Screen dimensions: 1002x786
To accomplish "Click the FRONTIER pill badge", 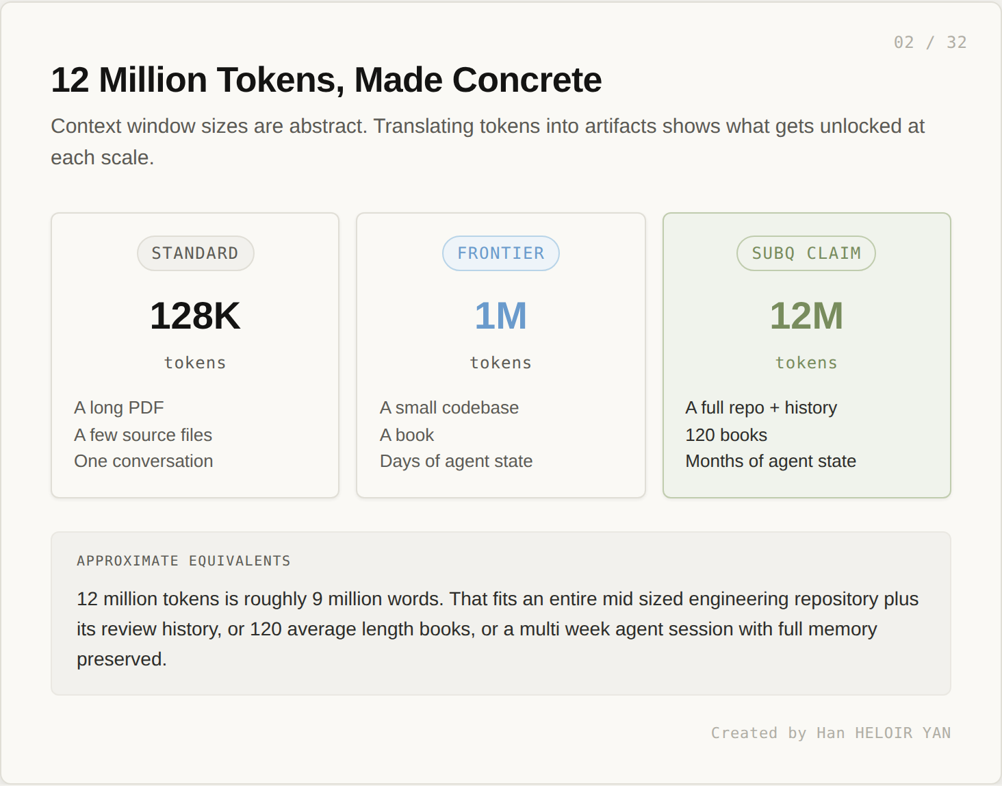I will point(501,253).
